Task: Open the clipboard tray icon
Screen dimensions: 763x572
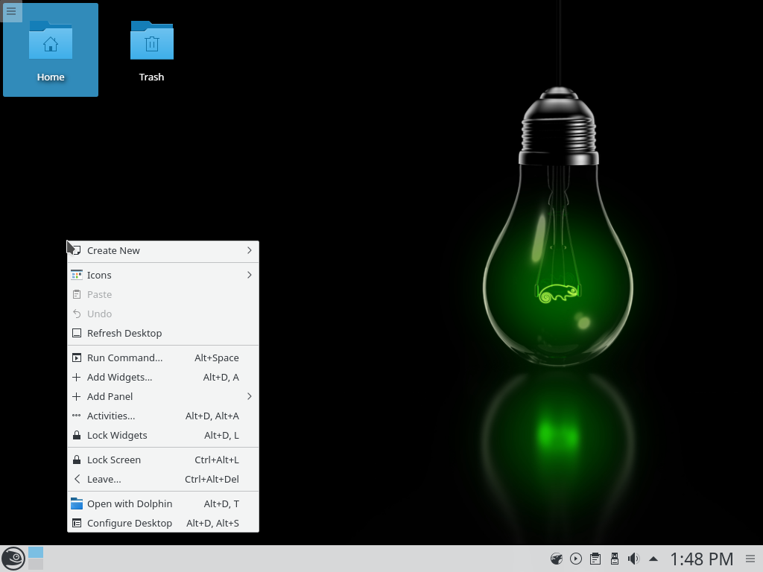Action: (595, 559)
